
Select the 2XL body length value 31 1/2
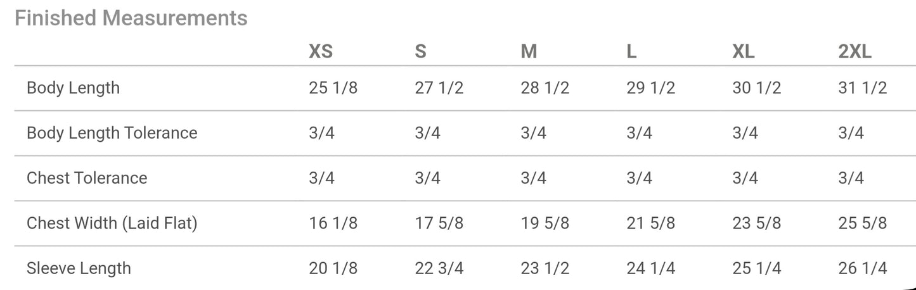(x=862, y=88)
